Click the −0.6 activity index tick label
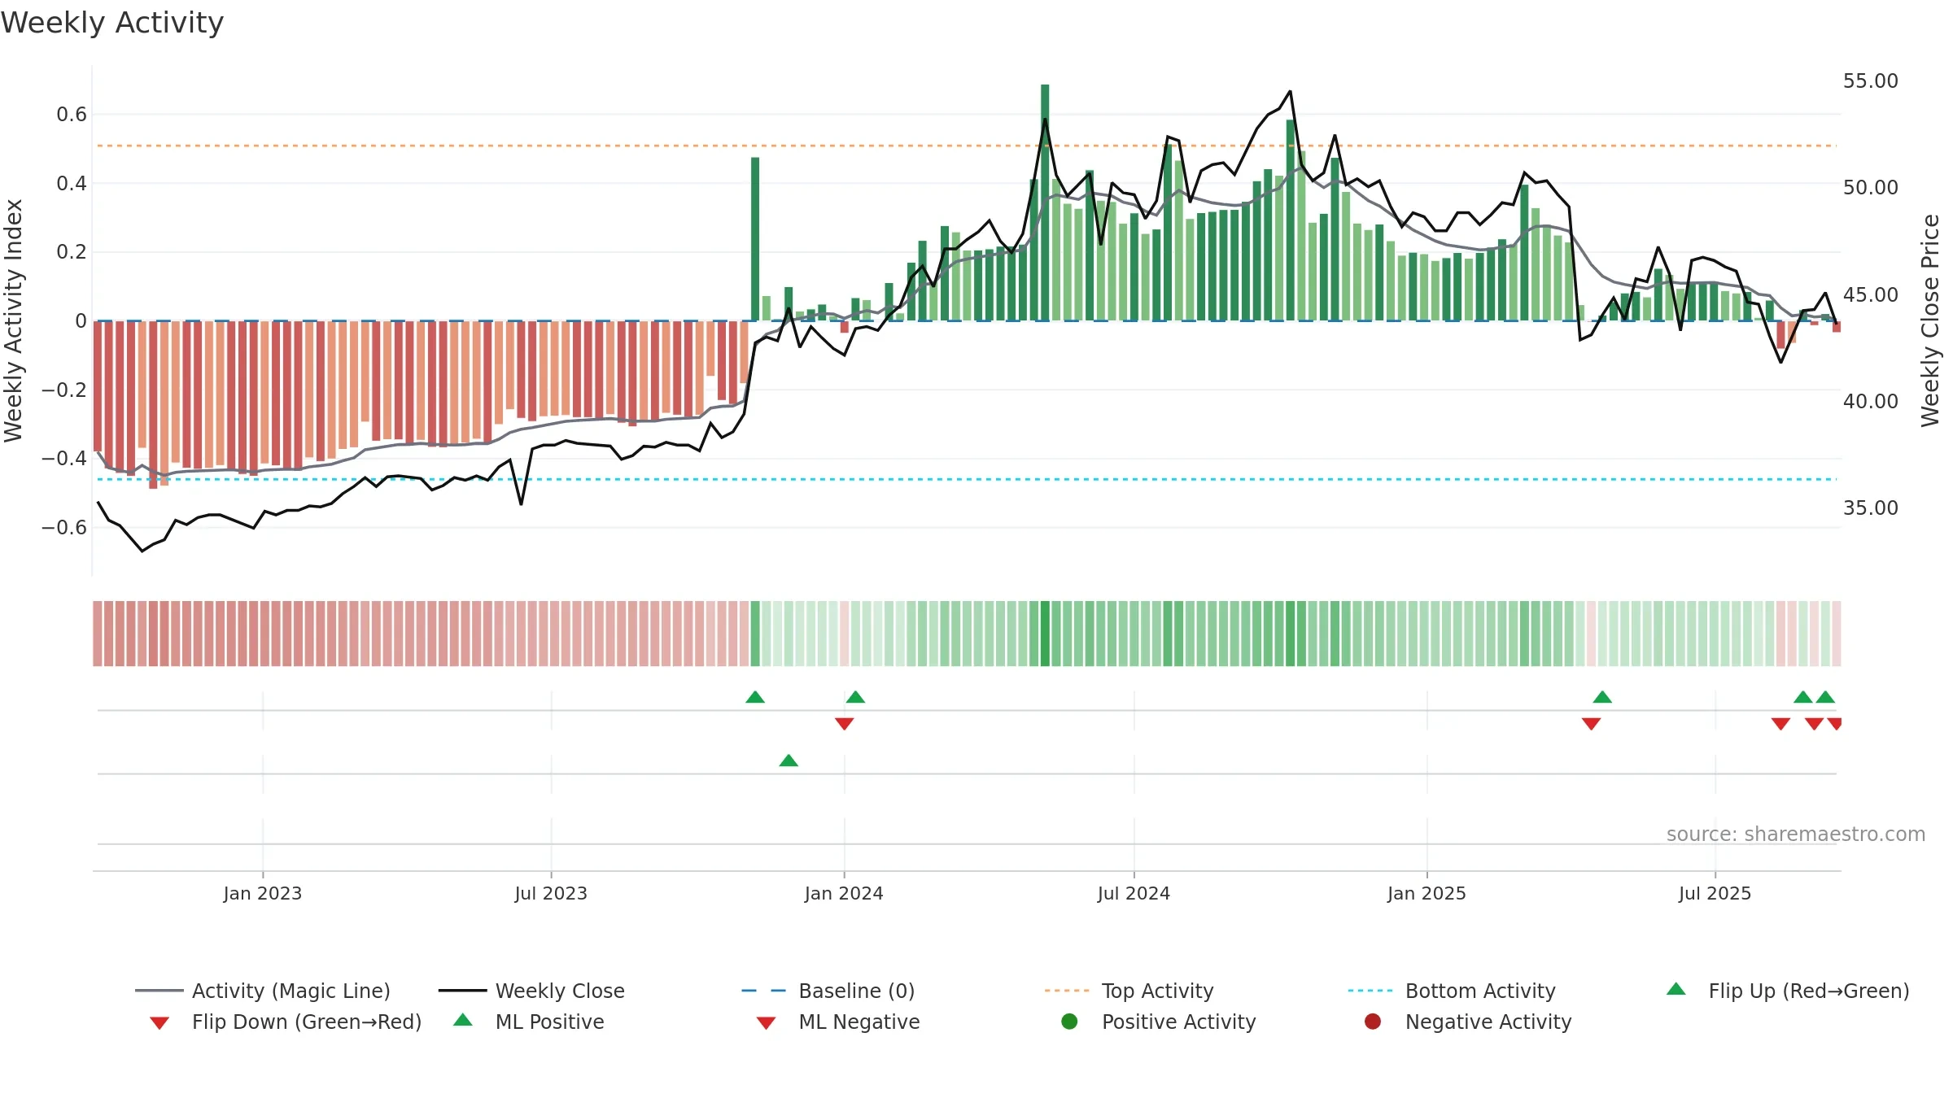The width and height of the screenshot is (1953, 1098). click(x=64, y=528)
